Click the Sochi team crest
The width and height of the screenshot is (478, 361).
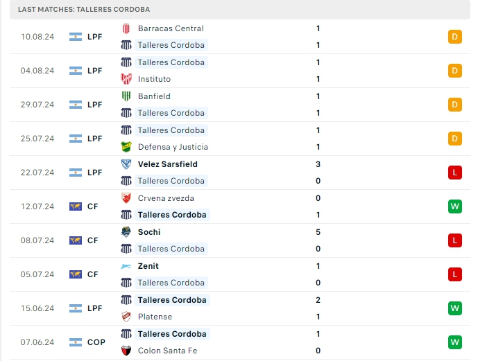(126, 232)
